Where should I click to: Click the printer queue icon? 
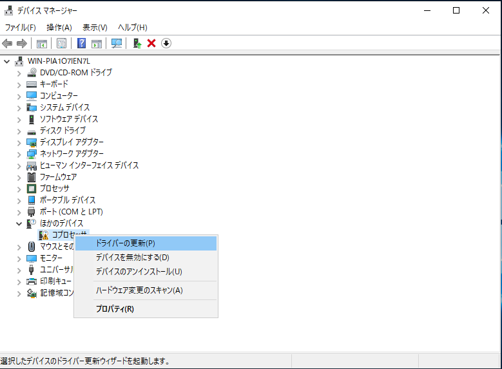pos(32,281)
